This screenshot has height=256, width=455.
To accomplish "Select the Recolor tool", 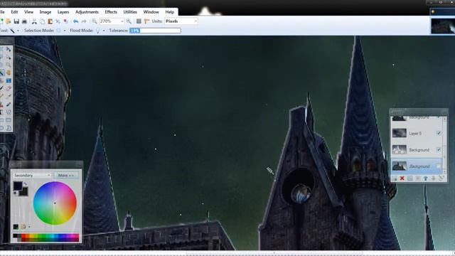I will point(9,104).
